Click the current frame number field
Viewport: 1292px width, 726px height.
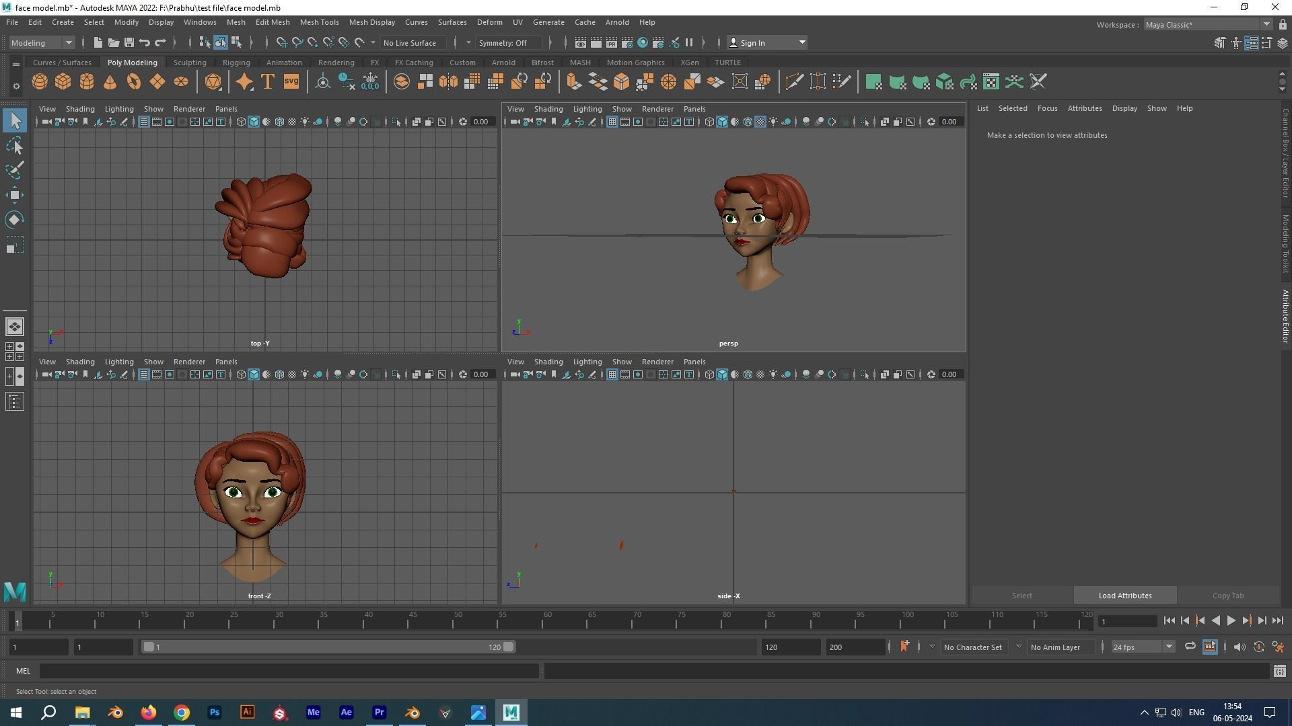pyautogui.click(x=1128, y=621)
